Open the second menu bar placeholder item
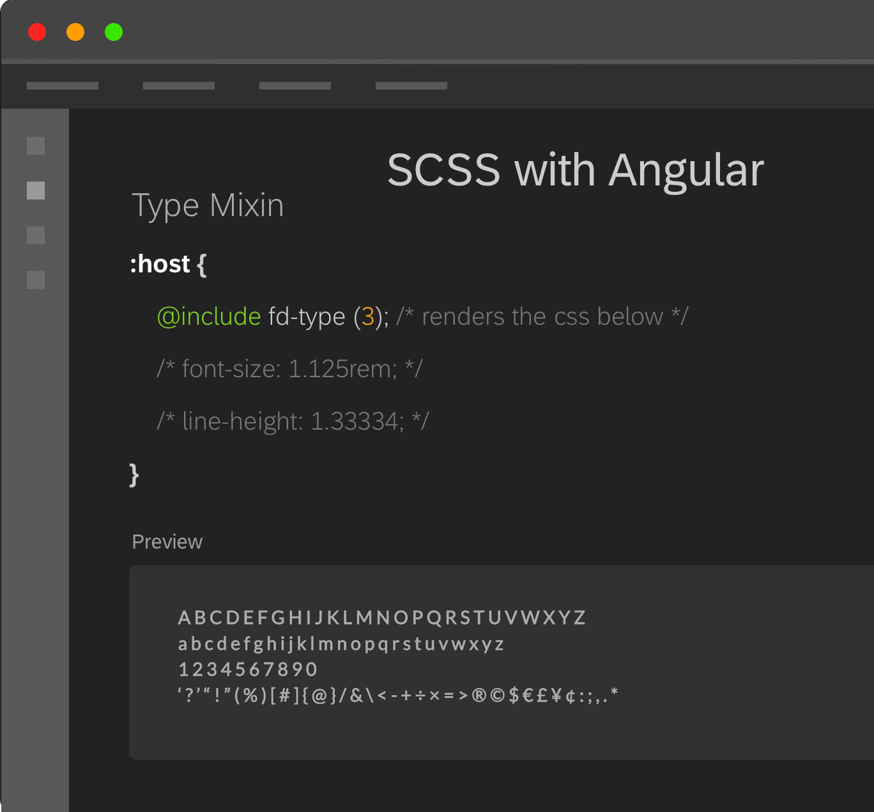 pyautogui.click(x=179, y=86)
